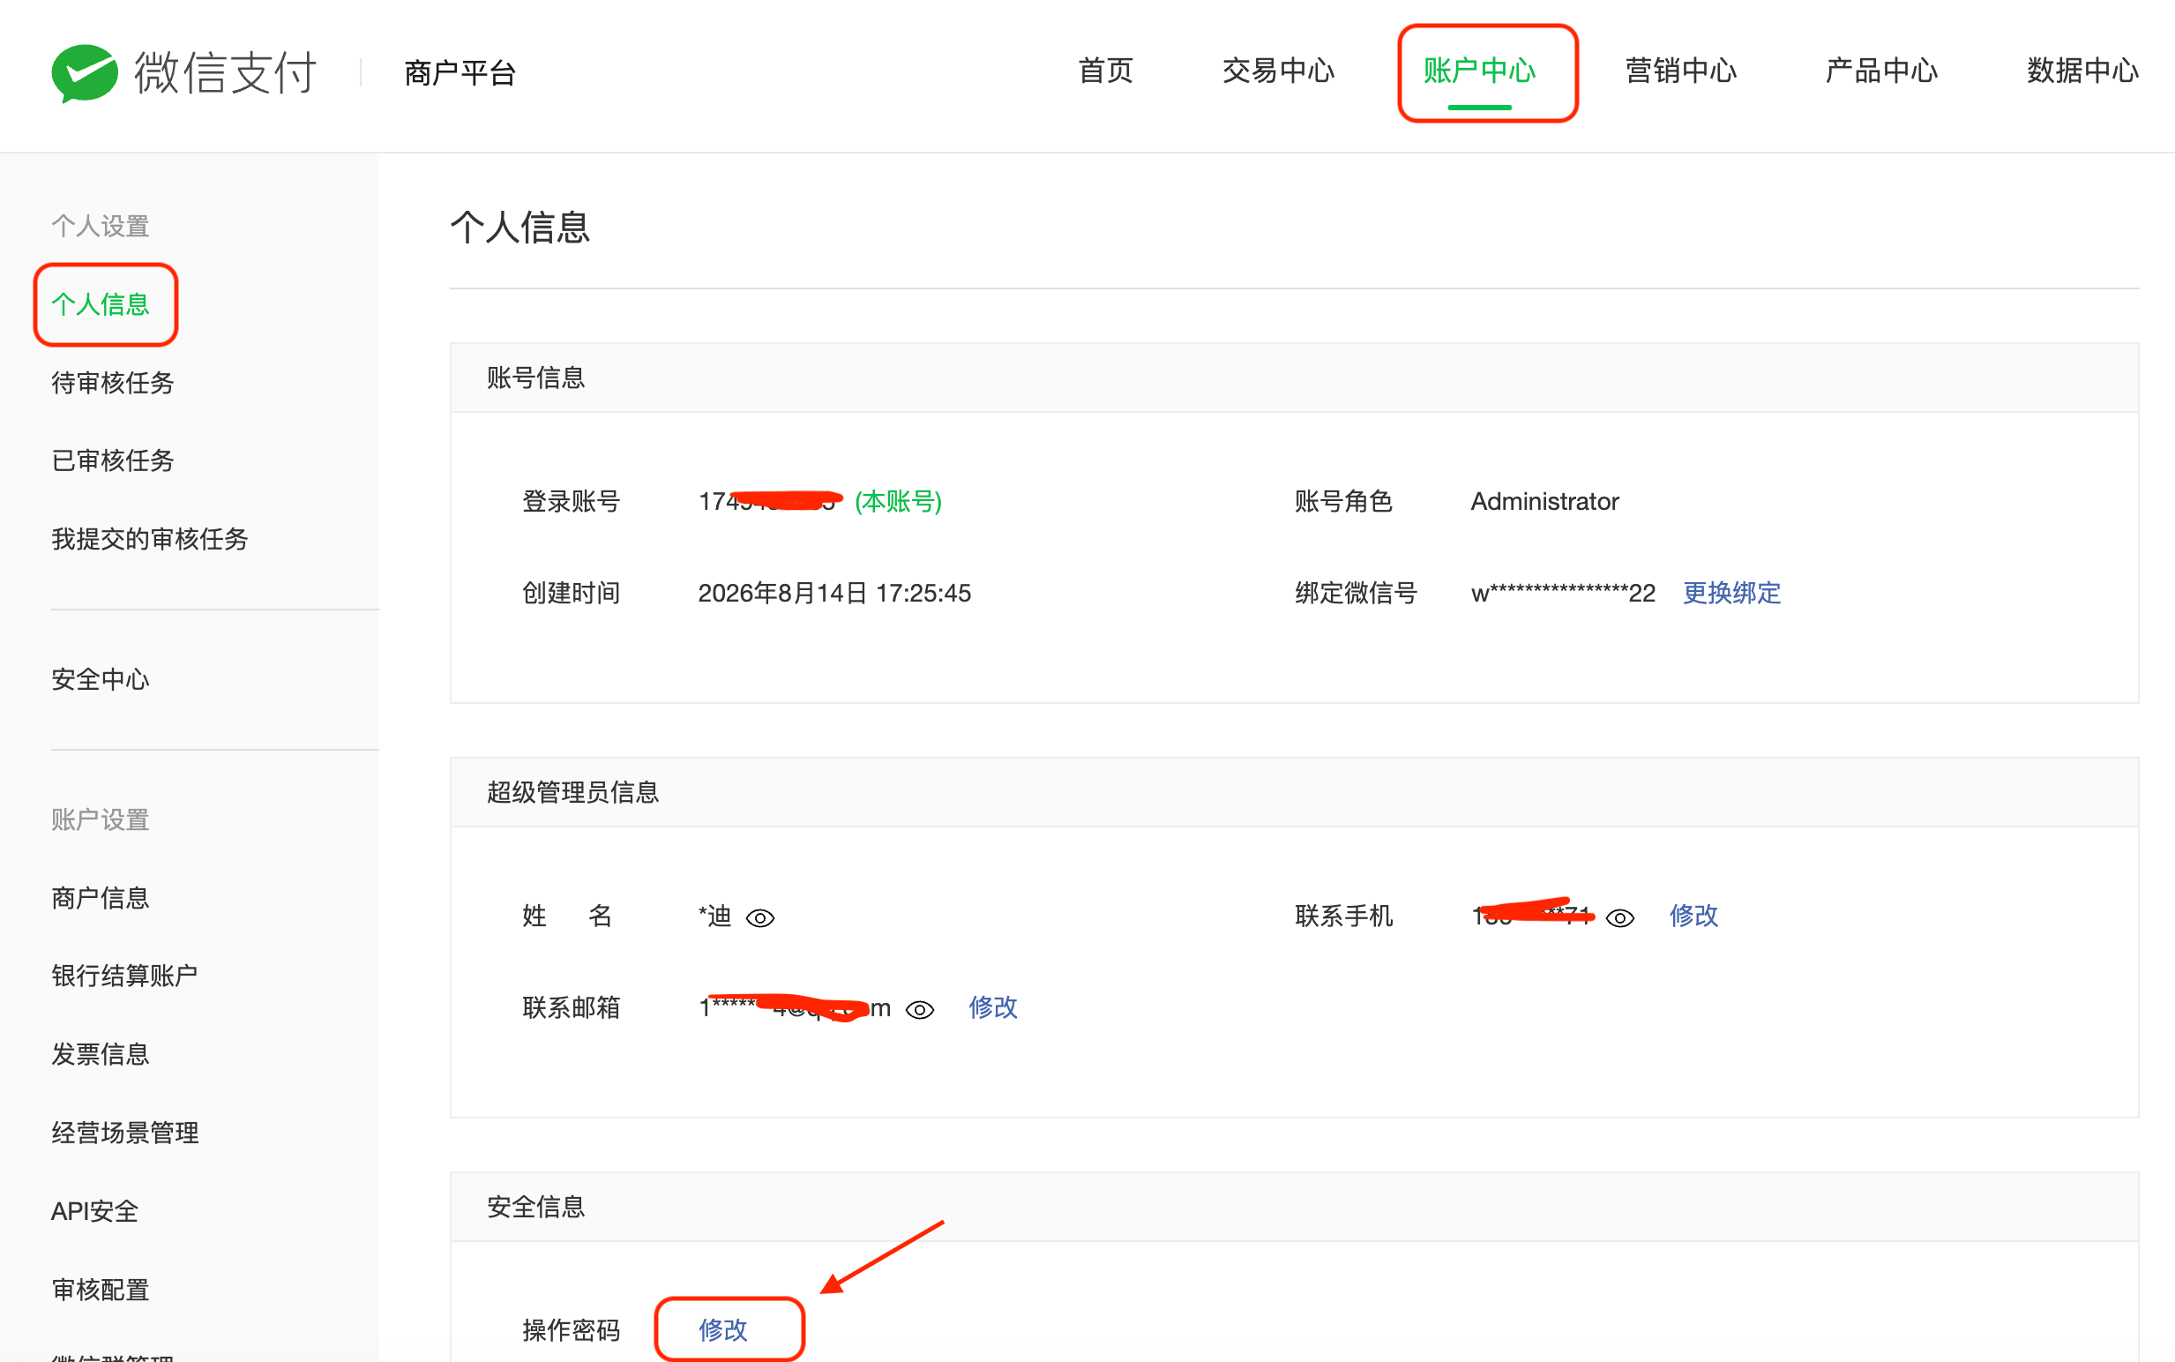Open 经营场景管理 in sidebar

(124, 1133)
